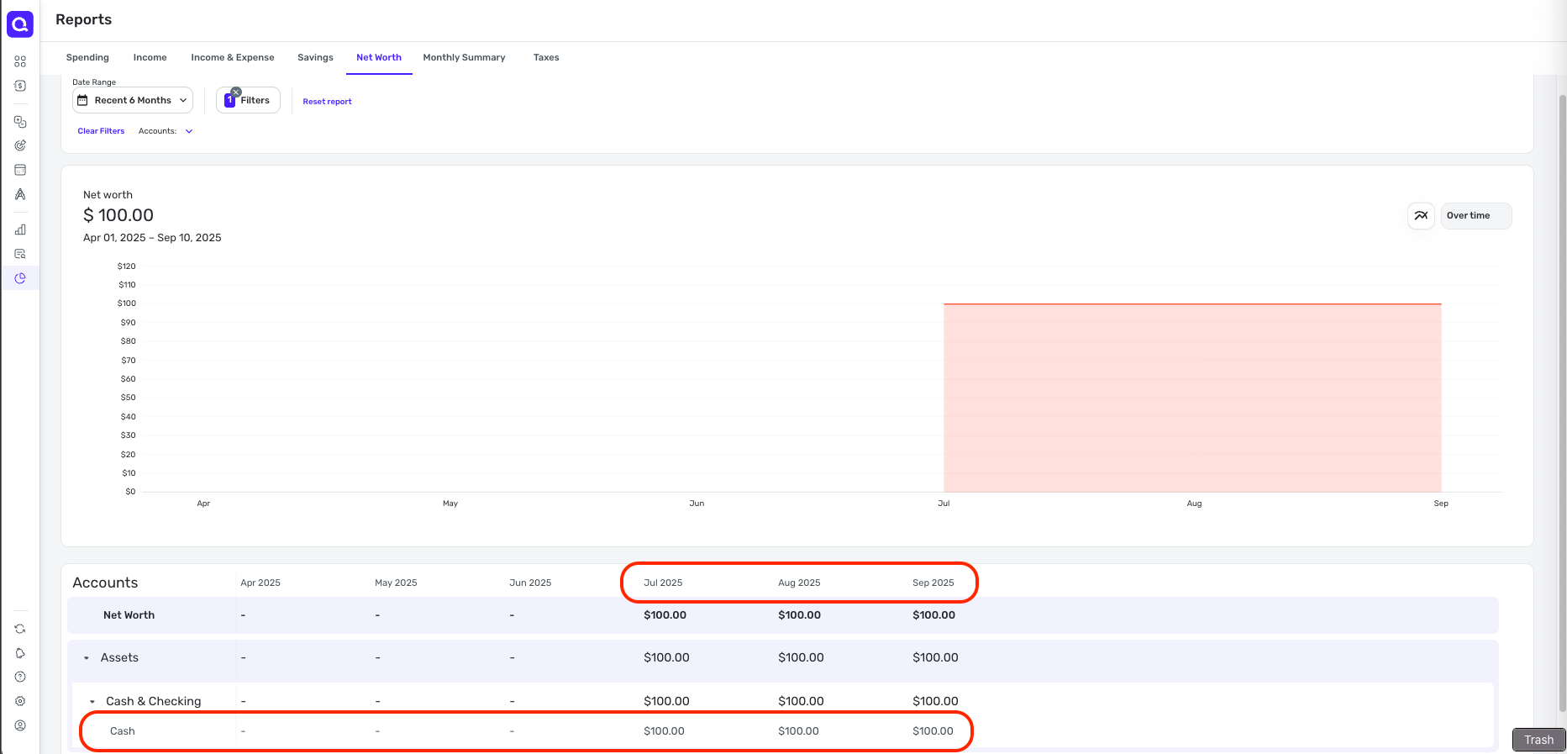
Task: Open the Monthly Summary tab
Action: 464,58
